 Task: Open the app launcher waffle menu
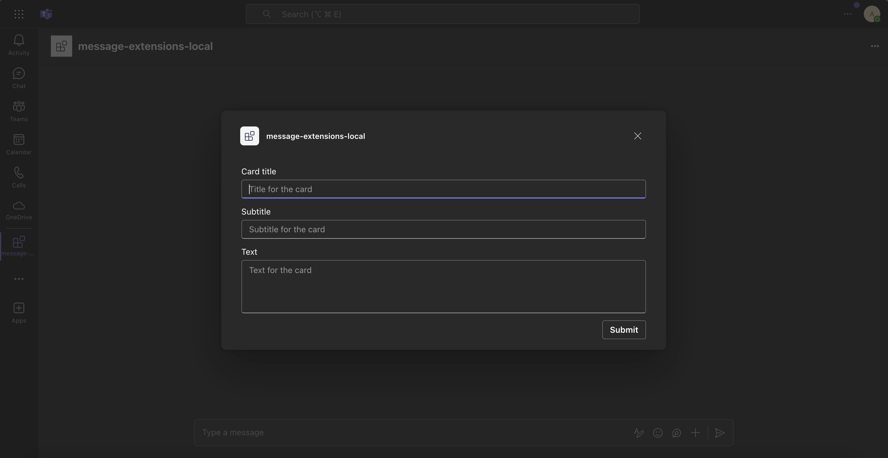coord(19,14)
